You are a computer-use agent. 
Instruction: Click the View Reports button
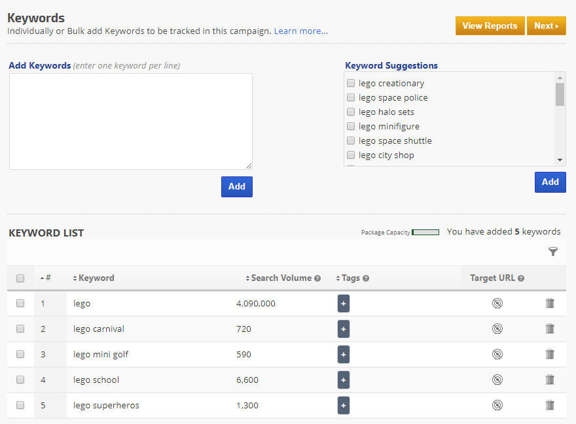point(490,25)
